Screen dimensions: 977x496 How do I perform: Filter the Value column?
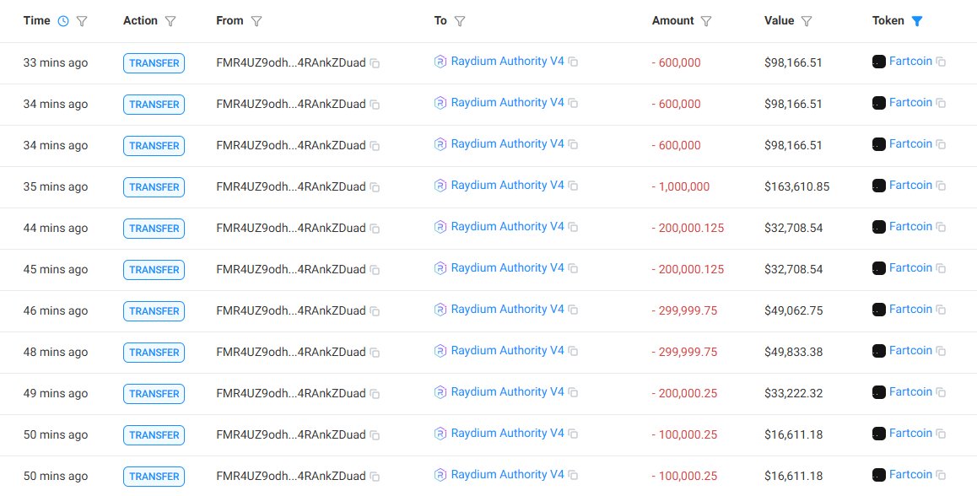click(x=807, y=21)
